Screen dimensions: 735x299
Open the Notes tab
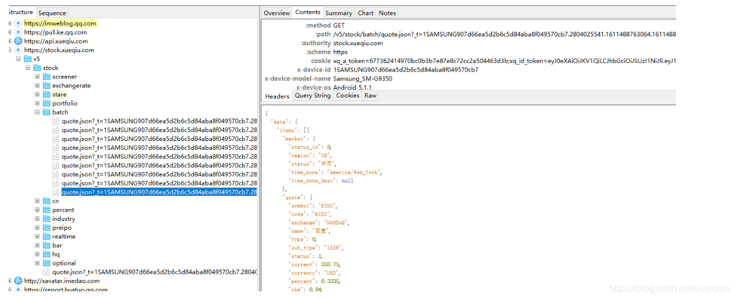tap(387, 13)
